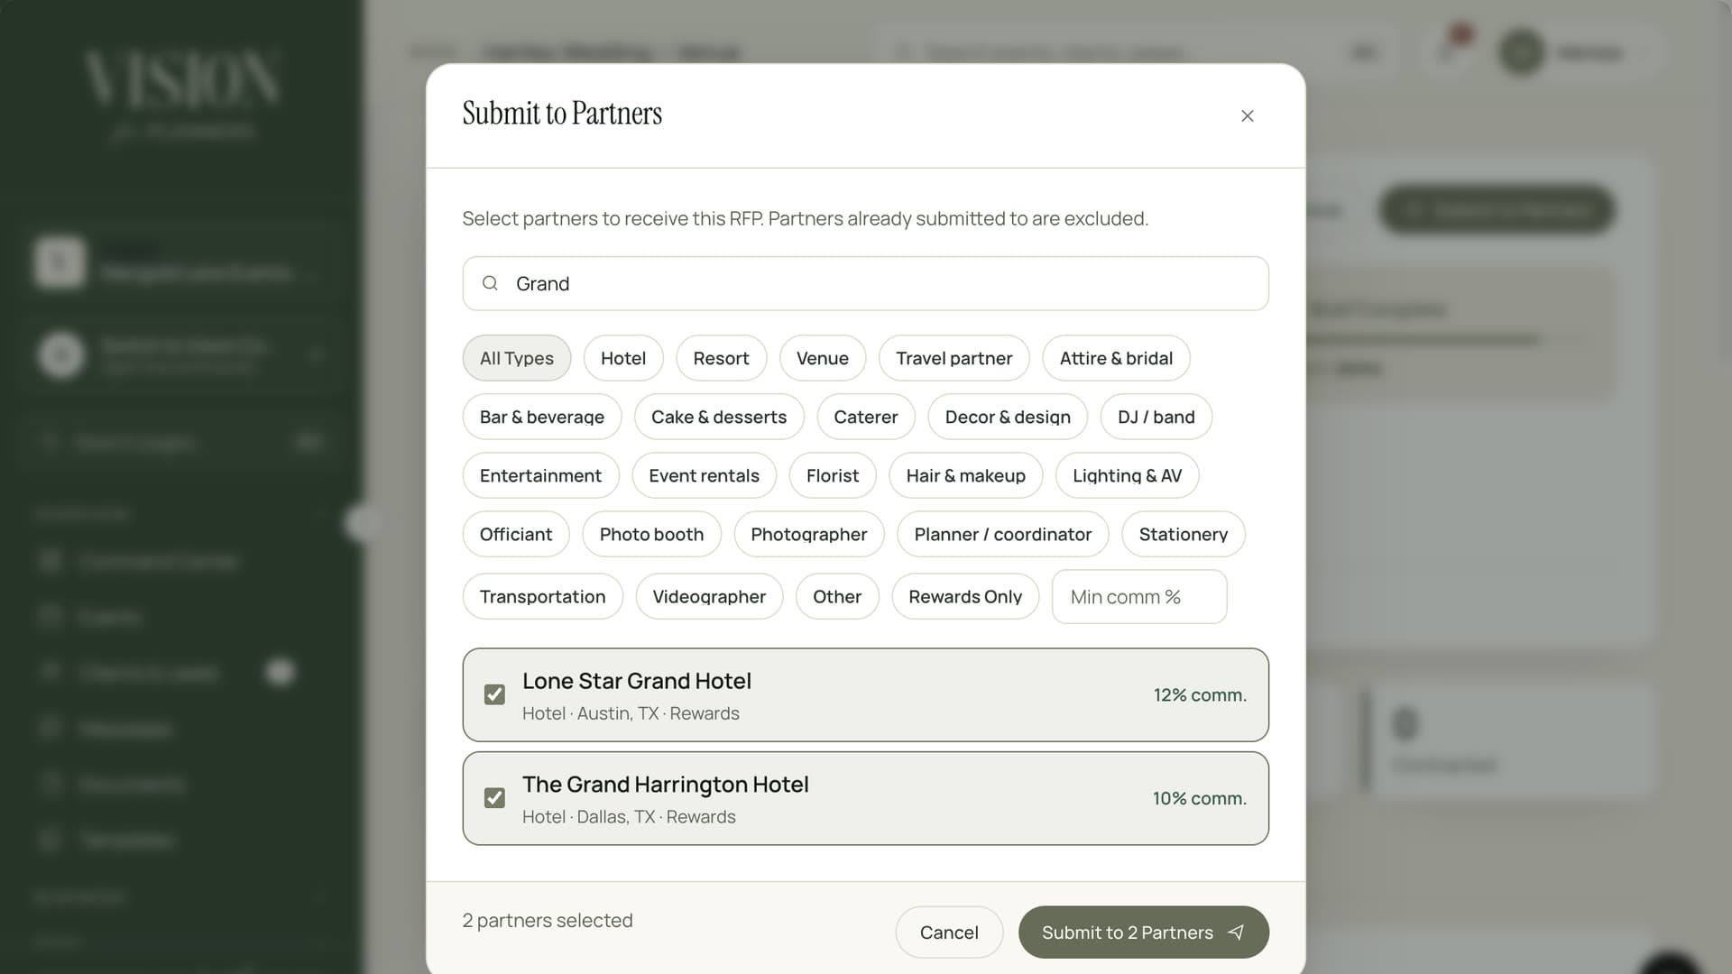Click the Lone Star Grand Hotel name
The image size is (1732, 974).
click(x=637, y=681)
